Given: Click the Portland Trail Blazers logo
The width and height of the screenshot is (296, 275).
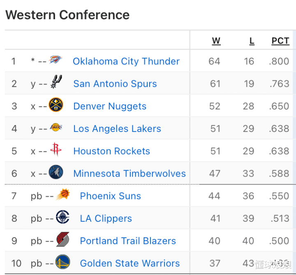Looking at the screenshot, I should (63, 240).
